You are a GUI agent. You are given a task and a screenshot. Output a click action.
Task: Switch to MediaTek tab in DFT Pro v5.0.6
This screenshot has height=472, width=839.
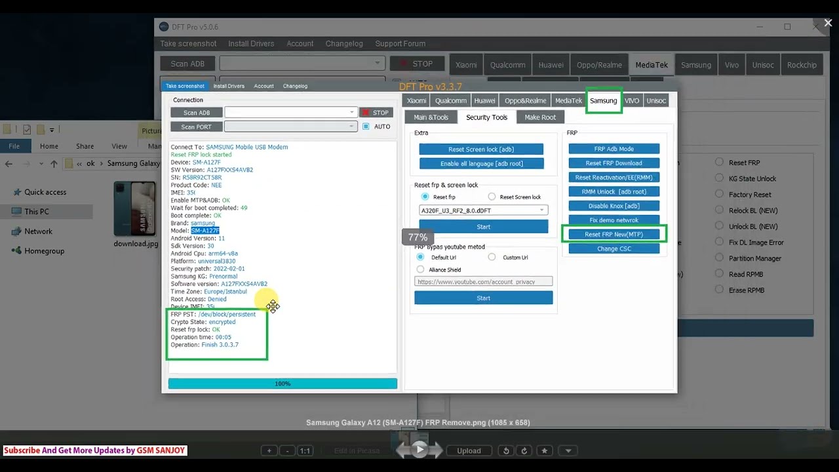(x=652, y=65)
